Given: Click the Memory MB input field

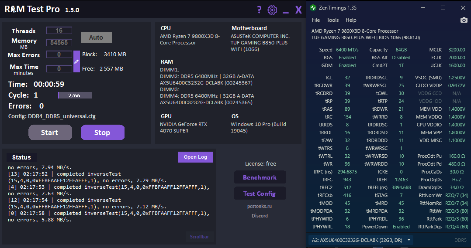Looking at the screenshot, I should click(59, 43).
